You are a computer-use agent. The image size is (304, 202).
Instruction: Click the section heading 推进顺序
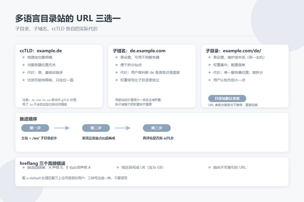point(28,119)
